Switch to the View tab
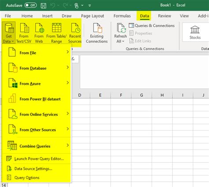209x187 pixels. [x=184, y=16]
